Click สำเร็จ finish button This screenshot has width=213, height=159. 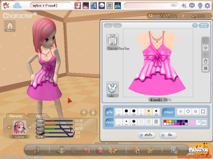[147, 135]
